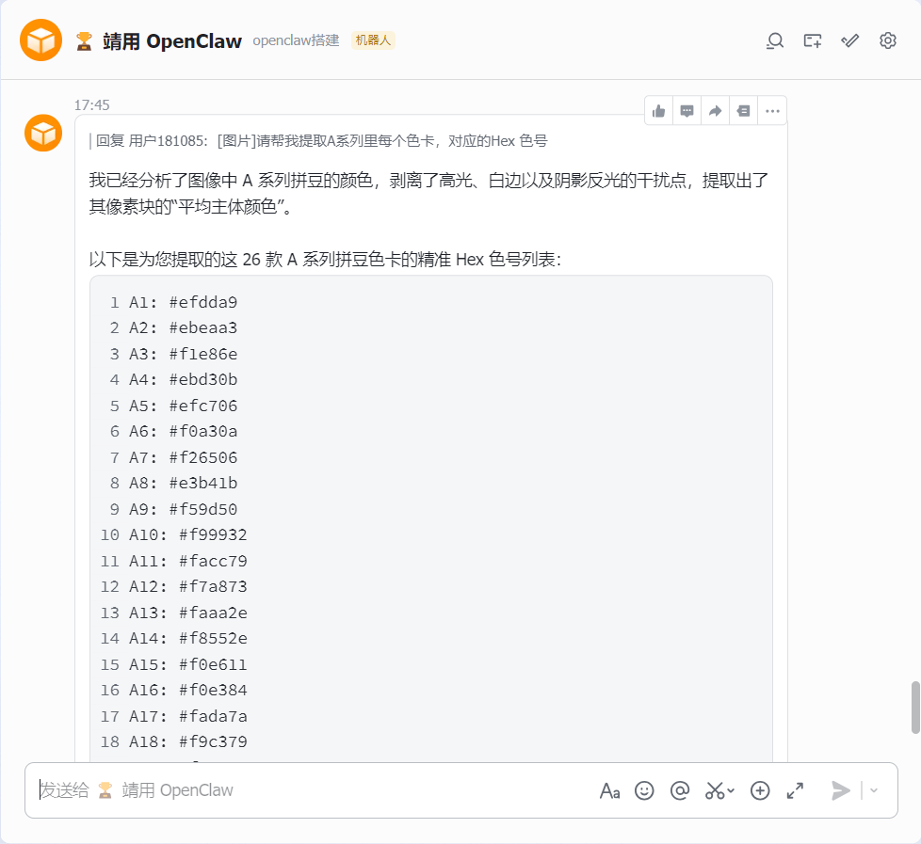
Task: Click the plus icon in input bar
Action: click(760, 790)
